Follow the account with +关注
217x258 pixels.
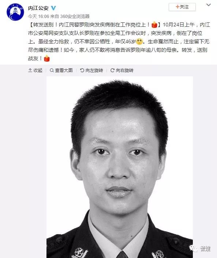point(182,7)
